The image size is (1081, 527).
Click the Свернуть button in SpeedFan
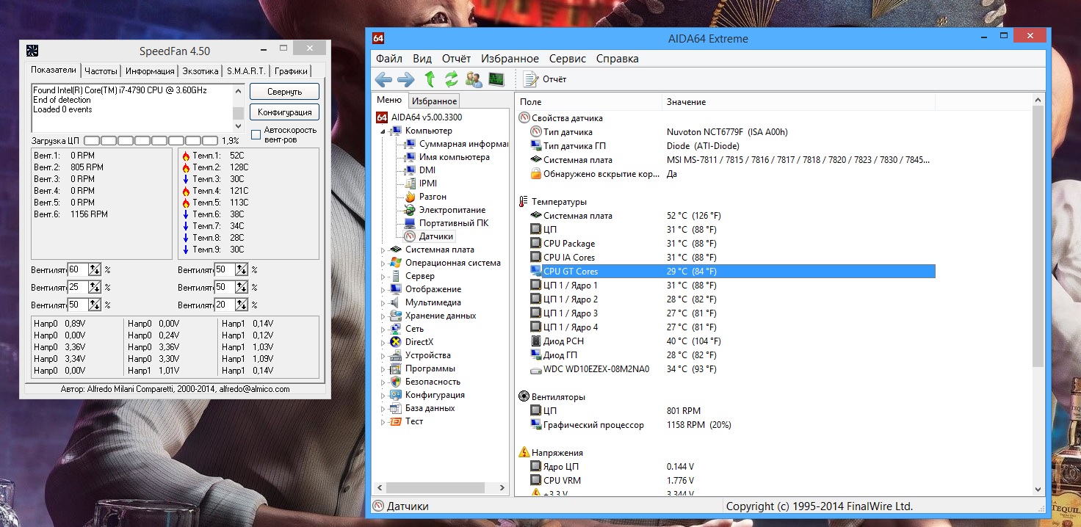284,92
